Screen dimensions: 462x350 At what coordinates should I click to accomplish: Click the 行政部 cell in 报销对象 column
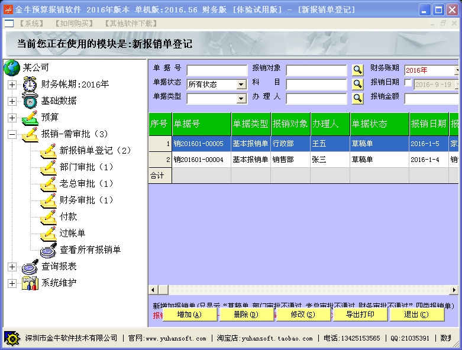coord(290,144)
